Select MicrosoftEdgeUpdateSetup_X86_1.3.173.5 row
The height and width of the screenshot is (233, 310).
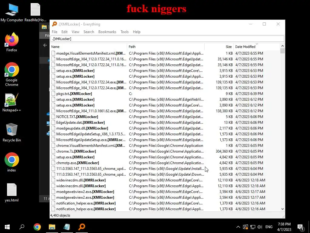[165, 134]
